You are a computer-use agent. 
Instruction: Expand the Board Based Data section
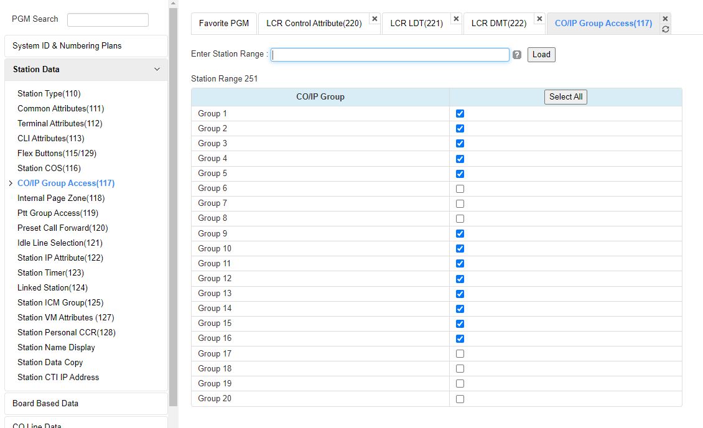click(86, 403)
